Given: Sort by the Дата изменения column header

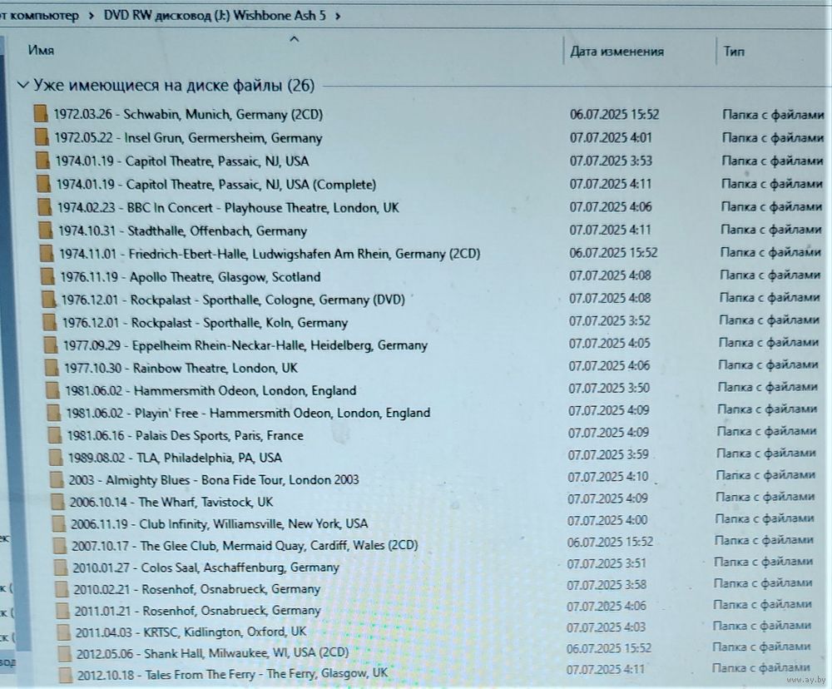Looking at the screenshot, I should [x=617, y=52].
